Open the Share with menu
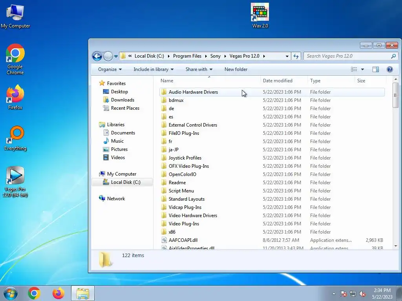The width and height of the screenshot is (402, 301). (x=199, y=69)
